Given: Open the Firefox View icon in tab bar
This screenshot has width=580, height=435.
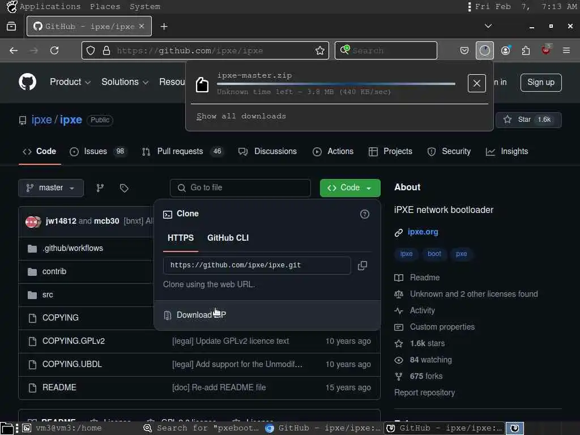Looking at the screenshot, I should point(11,26).
